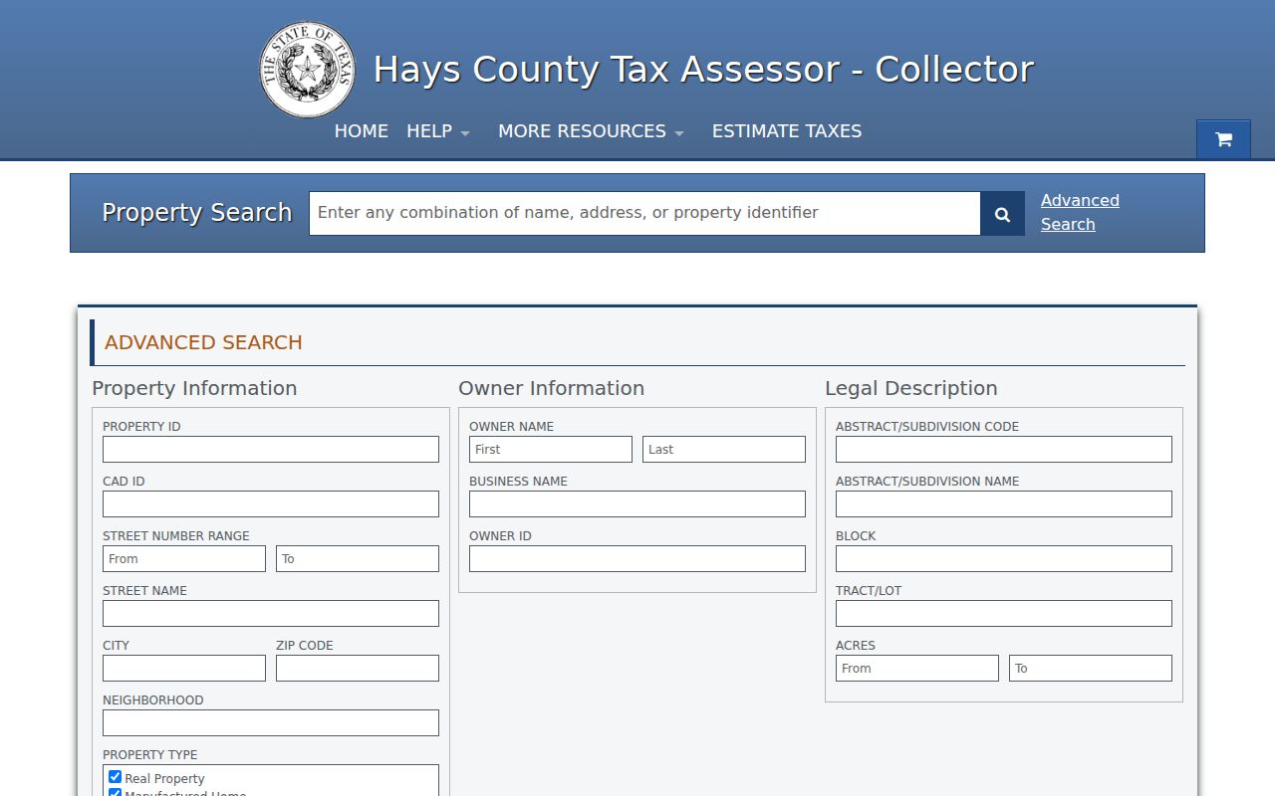Viewport: 1275px width, 796px height.
Task: Expand the MORE RESOURCES dropdown menu
Action: click(x=592, y=131)
